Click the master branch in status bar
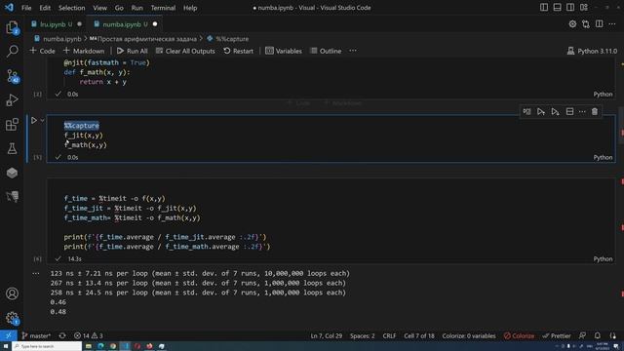624x351 pixels. tap(36, 335)
